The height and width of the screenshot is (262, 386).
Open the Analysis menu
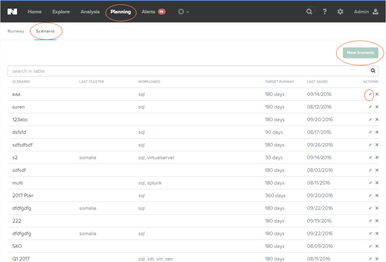tap(90, 11)
